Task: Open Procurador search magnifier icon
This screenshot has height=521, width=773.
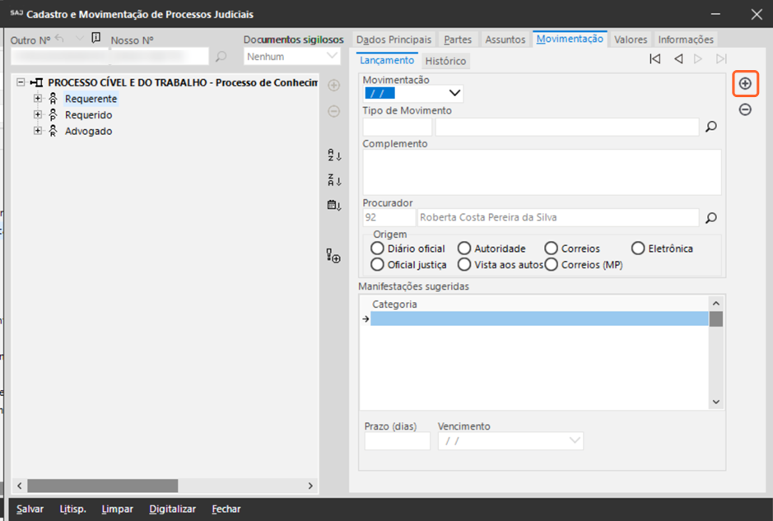Action: point(711,218)
